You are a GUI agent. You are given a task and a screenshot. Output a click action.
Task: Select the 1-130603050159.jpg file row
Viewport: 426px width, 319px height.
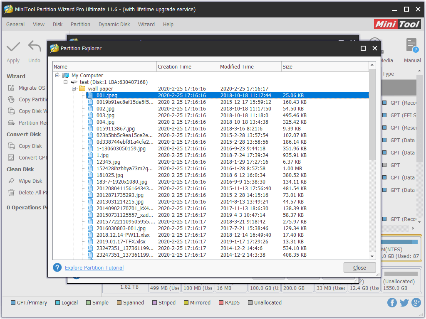(x=228, y=149)
